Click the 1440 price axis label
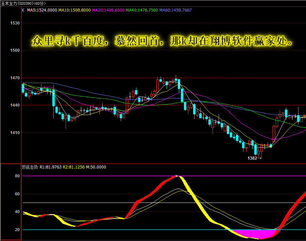This screenshot has width=306, height=241. tap(15, 105)
